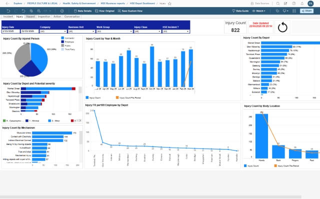Click Save Custom View
Image resolution: width=320 pixels, height=199 pixels.
pyautogui.click(x=130, y=11)
